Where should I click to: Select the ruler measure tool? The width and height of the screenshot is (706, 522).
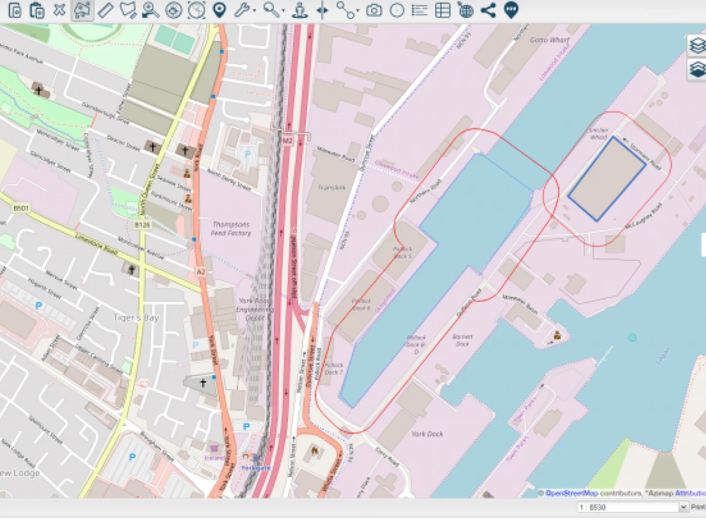pyautogui.click(x=105, y=10)
